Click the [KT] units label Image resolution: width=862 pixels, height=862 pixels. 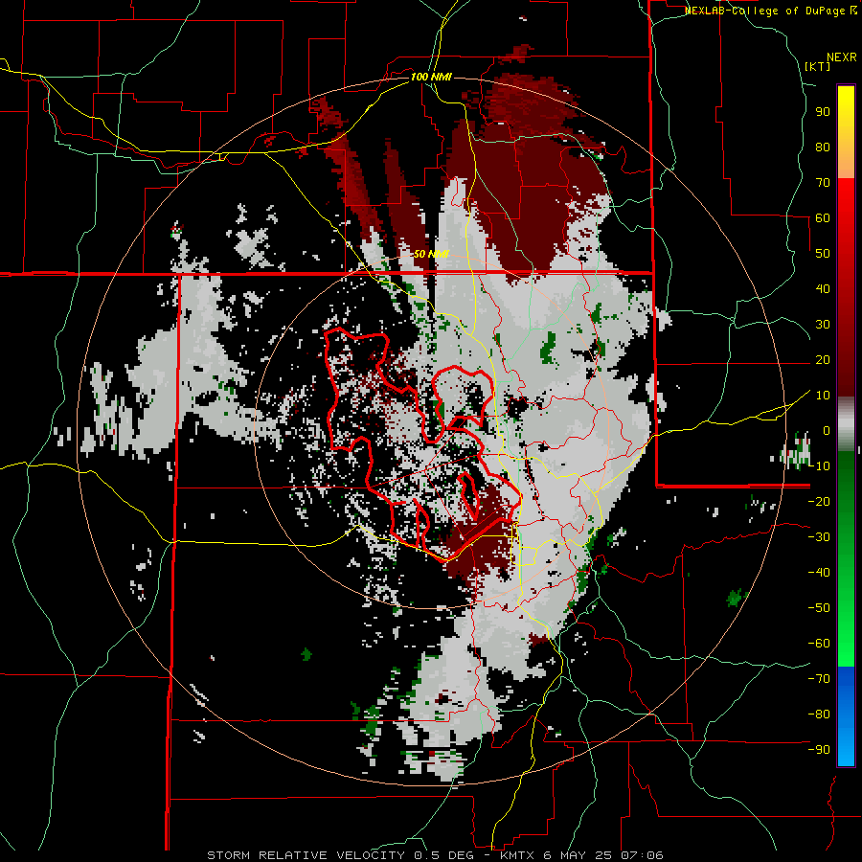point(818,66)
